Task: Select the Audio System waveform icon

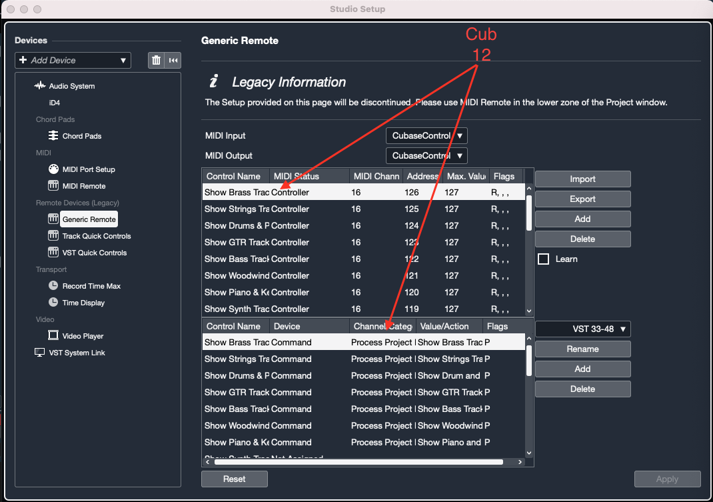Action: (40, 85)
